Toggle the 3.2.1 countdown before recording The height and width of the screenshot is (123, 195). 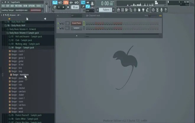[66, 2]
